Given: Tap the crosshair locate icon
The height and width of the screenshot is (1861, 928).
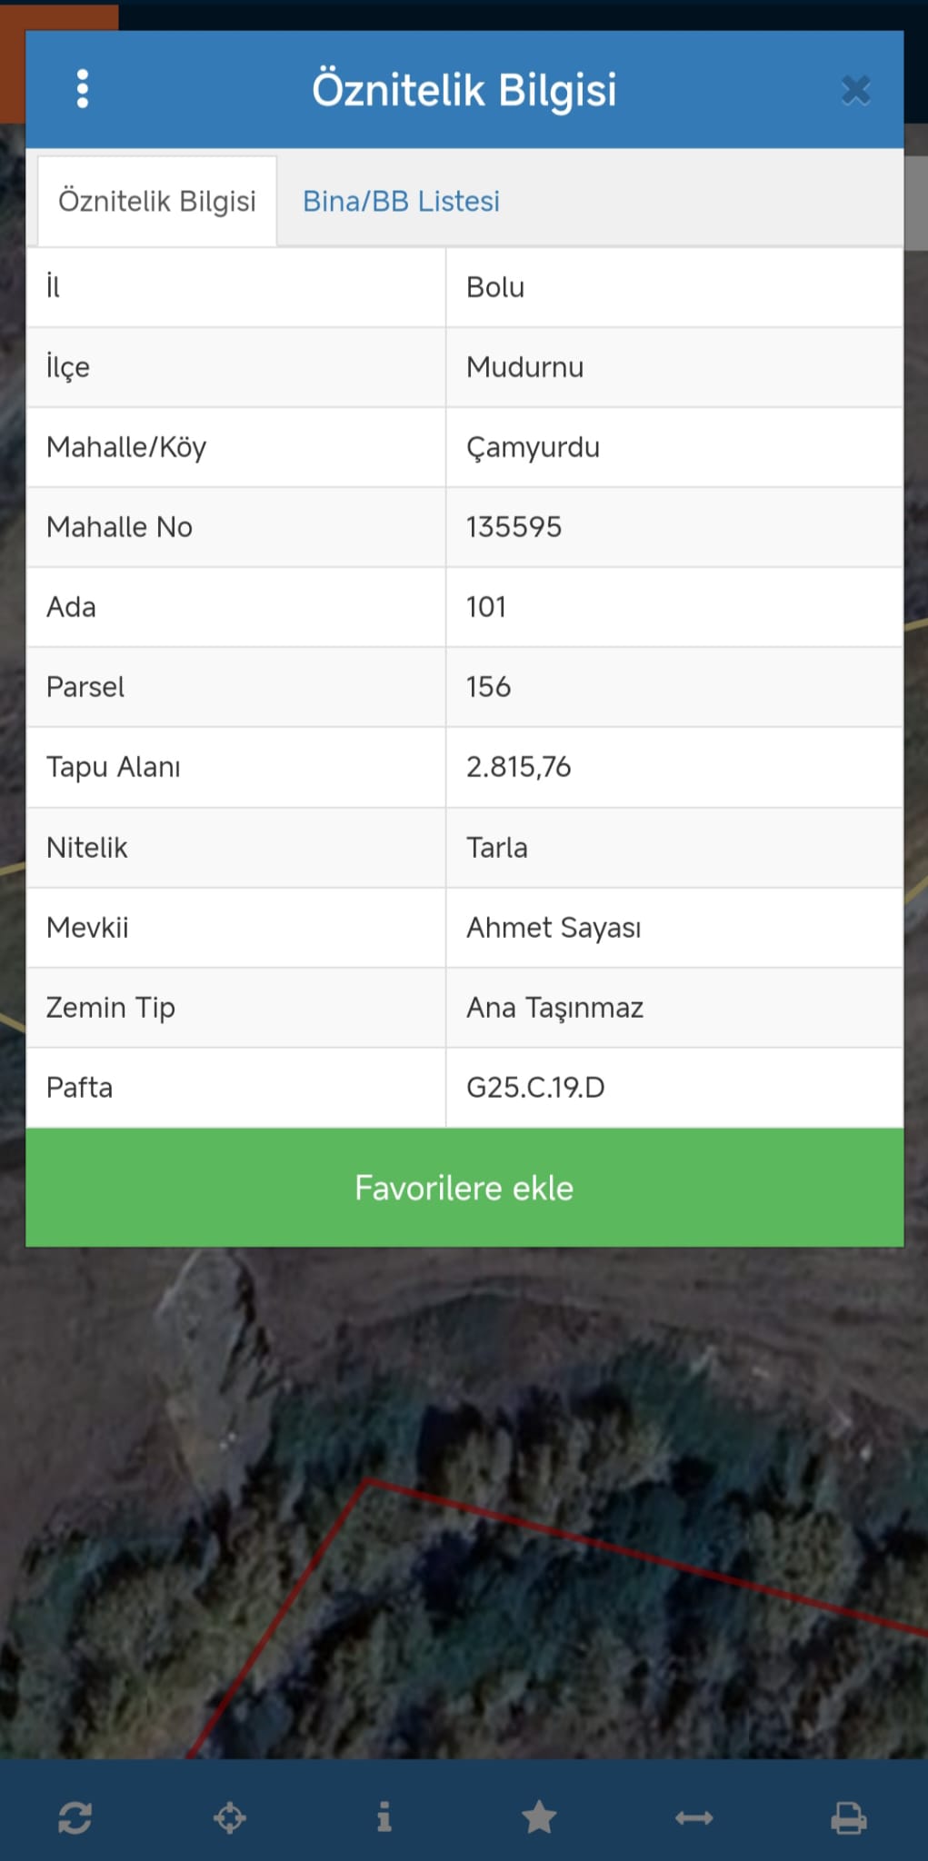Looking at the screenshot, I should [230, 1817].
